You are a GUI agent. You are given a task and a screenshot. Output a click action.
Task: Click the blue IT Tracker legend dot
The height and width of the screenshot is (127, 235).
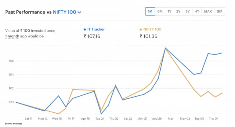(85, 30)
